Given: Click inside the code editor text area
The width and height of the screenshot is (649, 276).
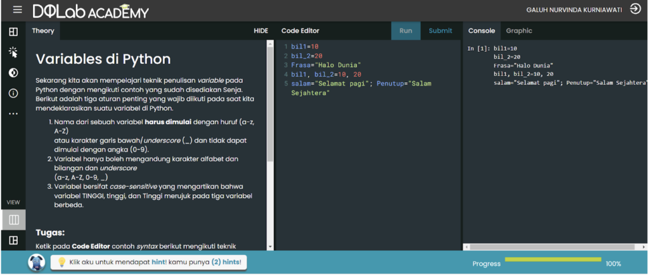Looking at the screenshot, I should 368,158.
